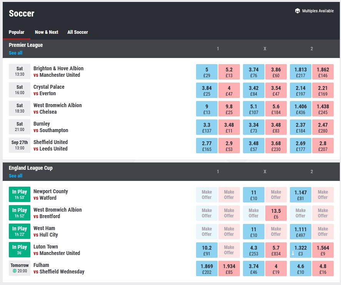The height and width of the screenshot is (285, 341).
Task: Choose the blue 1.869 odds for Fulham
Action: coord(207,268)
